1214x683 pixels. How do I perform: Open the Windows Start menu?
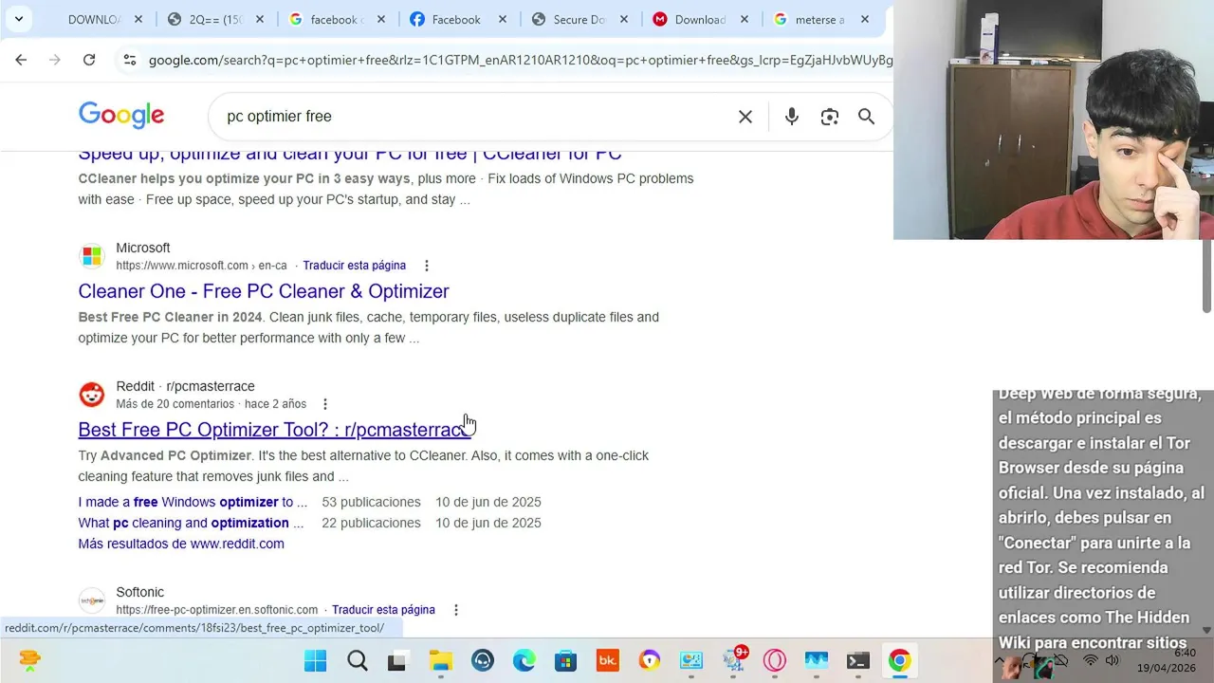(315, 660)
